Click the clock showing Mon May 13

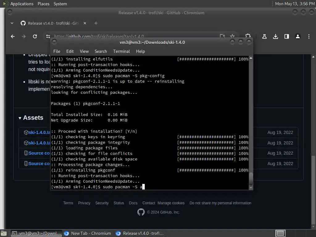pos(295,4)
